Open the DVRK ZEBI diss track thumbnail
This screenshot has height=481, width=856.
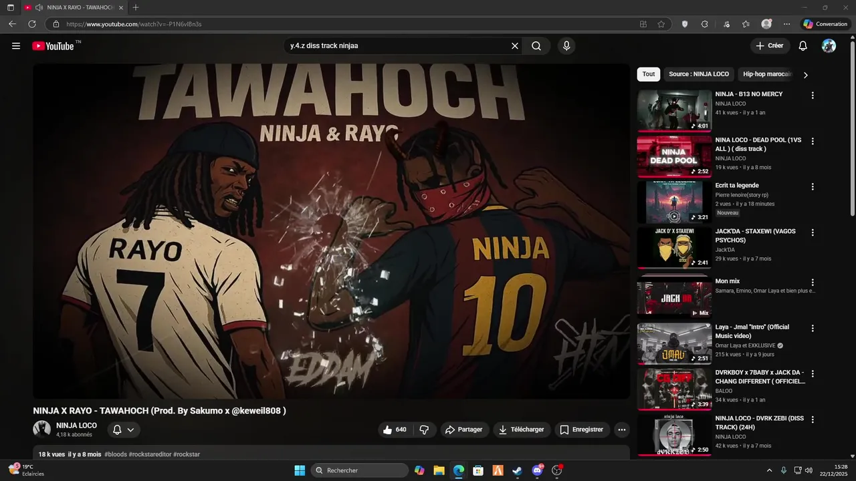pos(674,435)
